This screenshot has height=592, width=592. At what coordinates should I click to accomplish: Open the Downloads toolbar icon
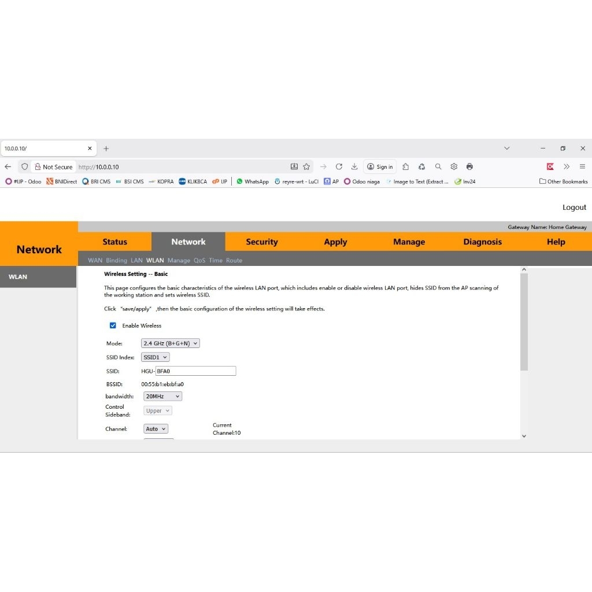354,166
